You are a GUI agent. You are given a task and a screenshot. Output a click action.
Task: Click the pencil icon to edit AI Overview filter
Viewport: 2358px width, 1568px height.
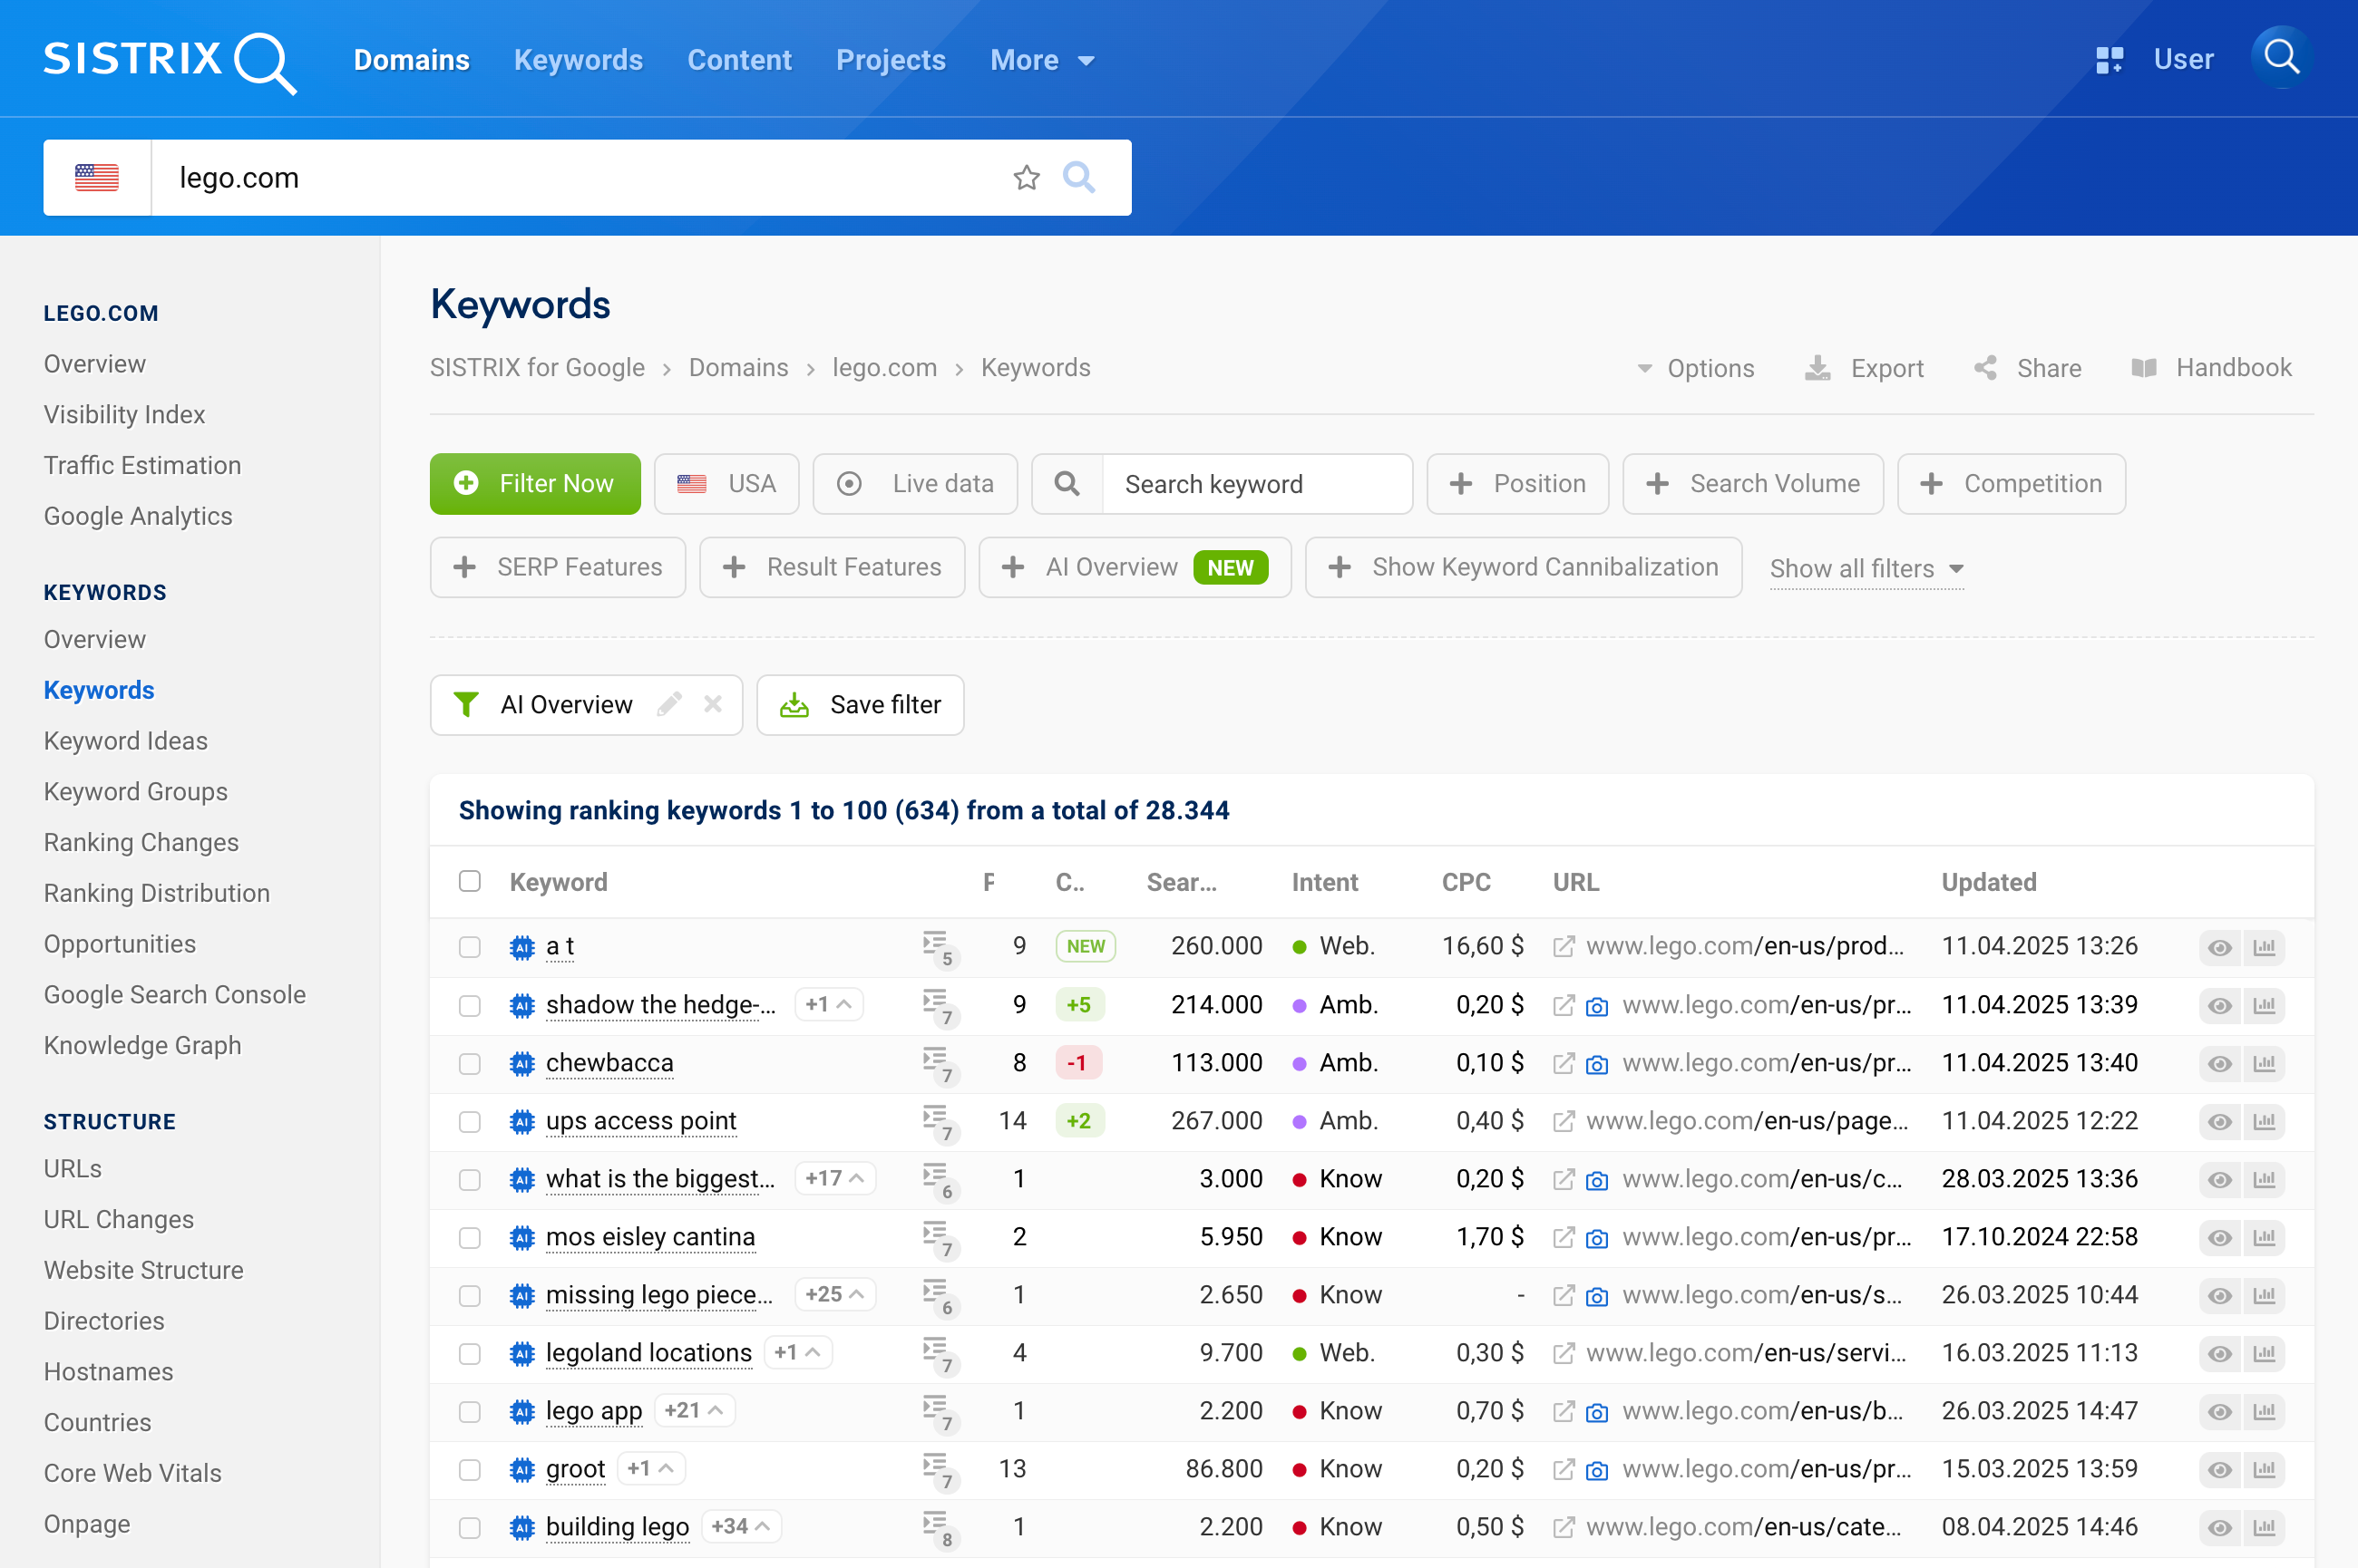pos(669,705)
